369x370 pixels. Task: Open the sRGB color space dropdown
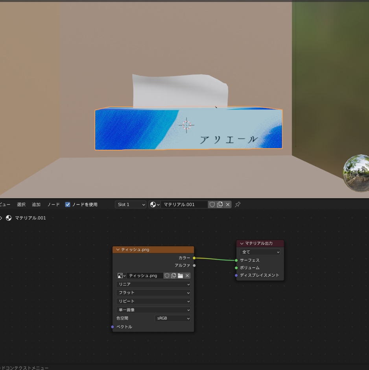click(x=172, y=318)
